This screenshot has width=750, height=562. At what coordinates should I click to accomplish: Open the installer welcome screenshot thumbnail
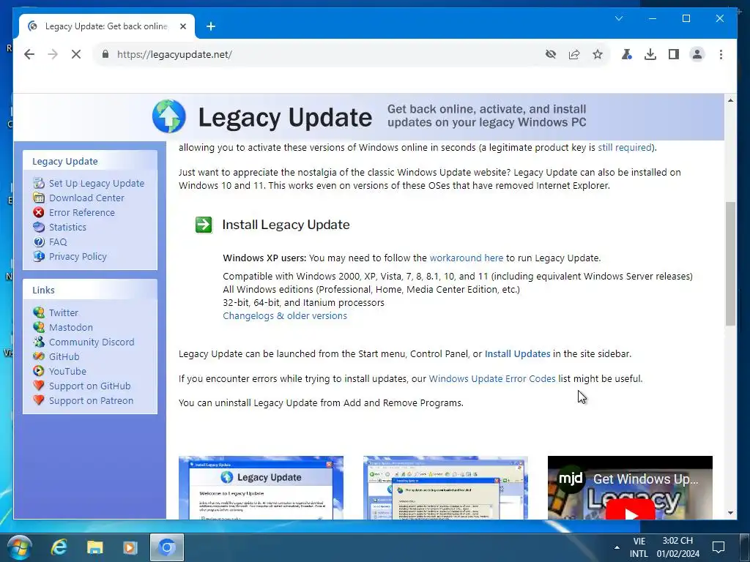[x=261, y=487]
